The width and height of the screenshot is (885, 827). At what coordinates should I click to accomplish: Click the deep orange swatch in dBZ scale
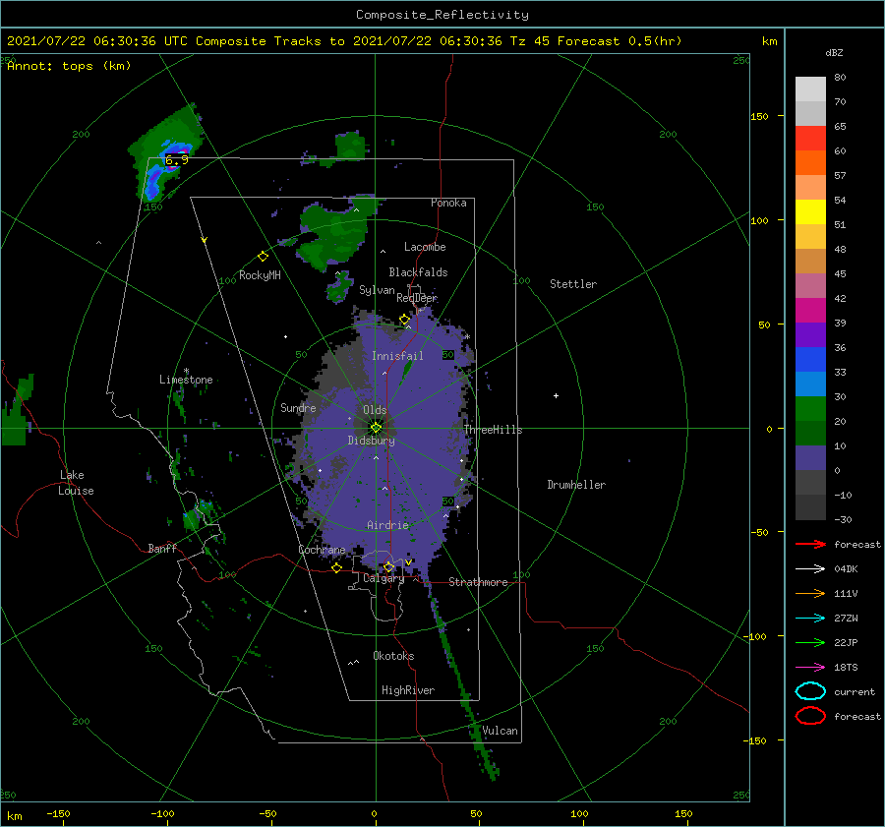tap(810, 163)
